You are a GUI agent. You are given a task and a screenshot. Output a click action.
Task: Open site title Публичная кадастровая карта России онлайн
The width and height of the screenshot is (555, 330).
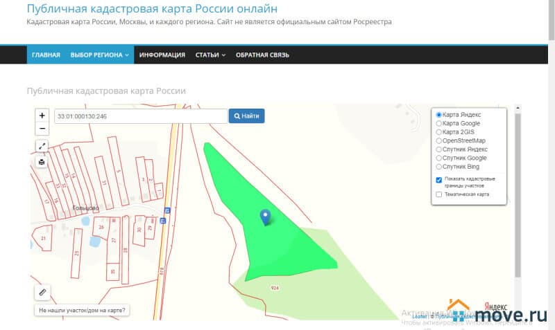152,8
